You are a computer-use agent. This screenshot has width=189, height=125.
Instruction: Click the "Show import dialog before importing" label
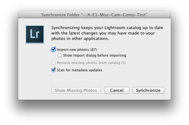(x=94, y=55)
